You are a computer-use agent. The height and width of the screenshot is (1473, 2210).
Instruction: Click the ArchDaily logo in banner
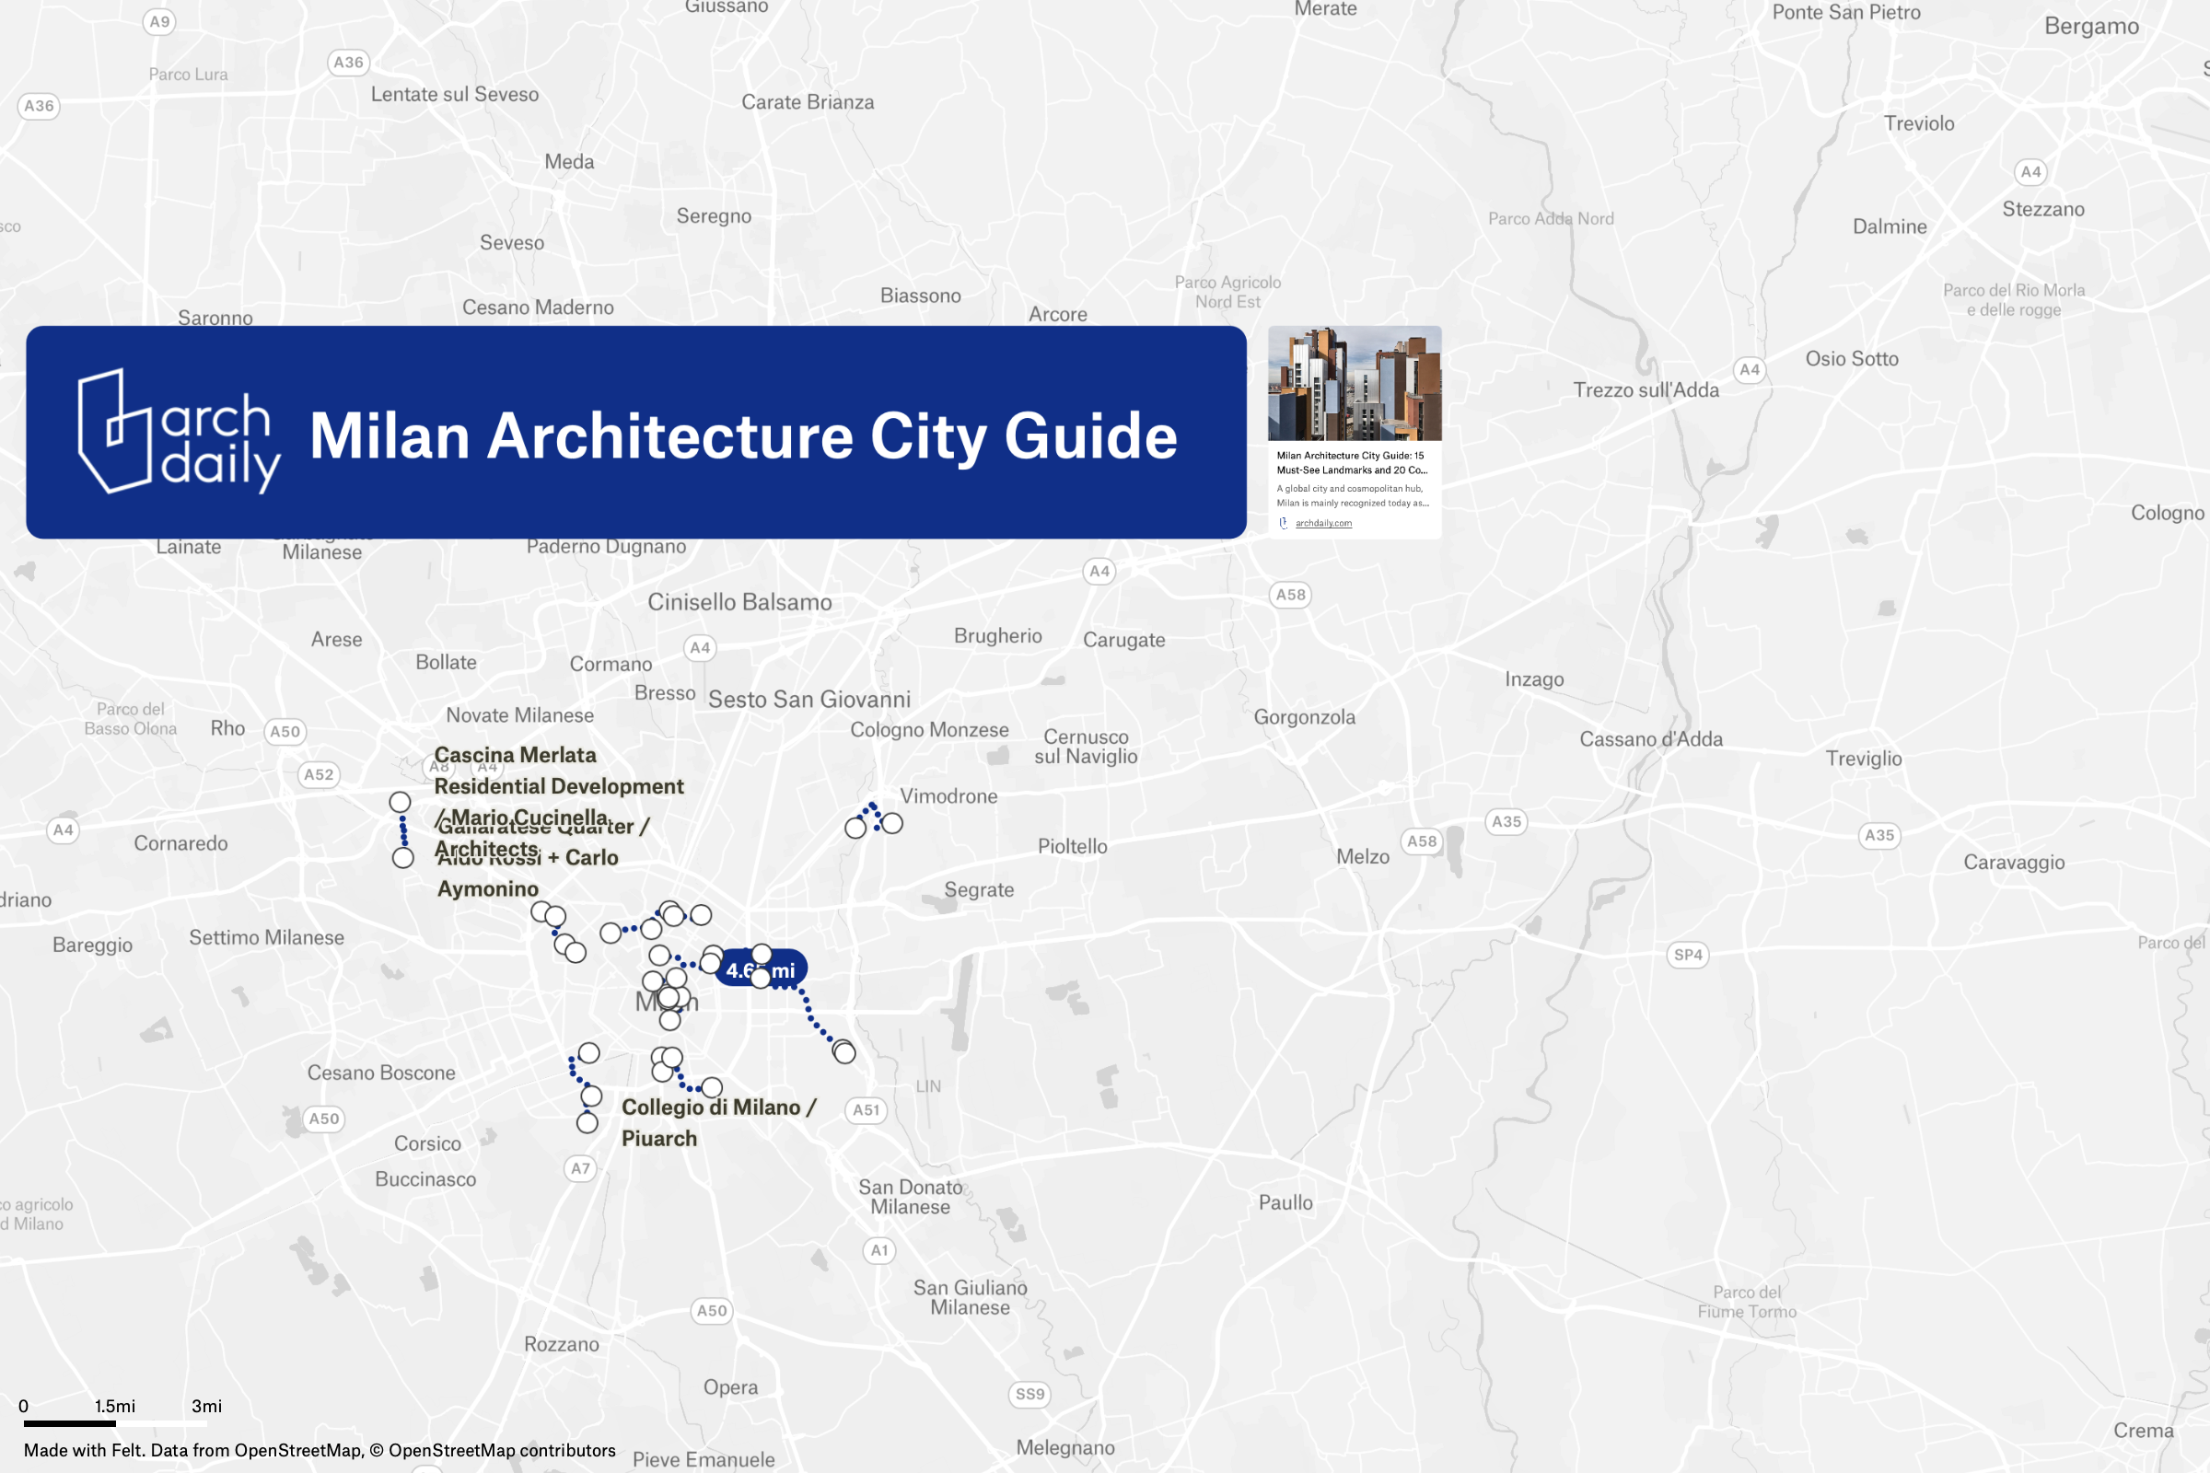click(x=179, y=431)
